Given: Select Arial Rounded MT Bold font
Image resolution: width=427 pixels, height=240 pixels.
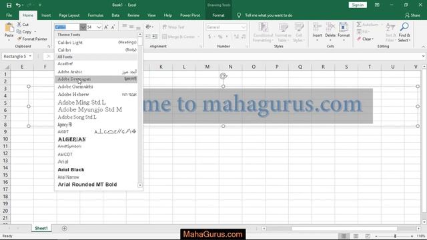Looking at the screenshot, I should coord(97,185).
